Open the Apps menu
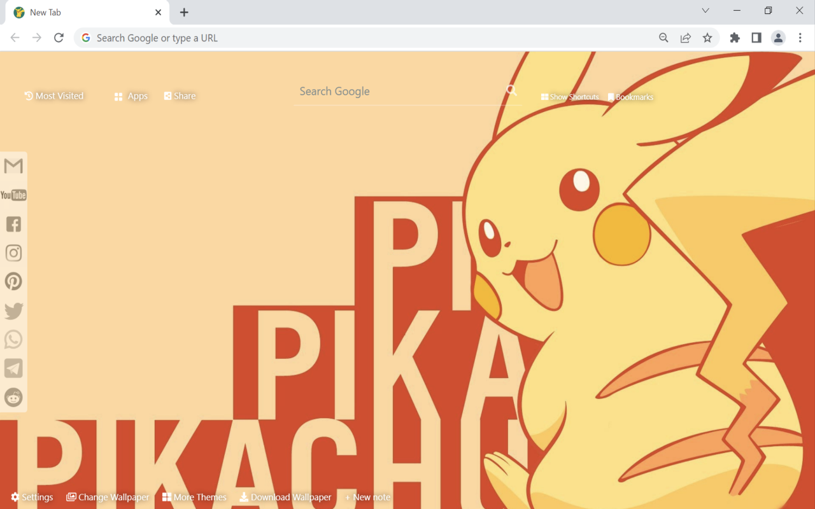 pyautogui.click(x=131, y=96)
